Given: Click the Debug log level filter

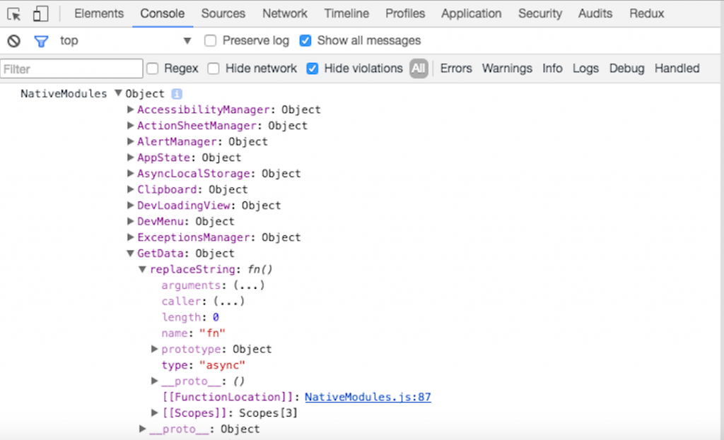Looking at the screenshot, I should tap(626, 69).
